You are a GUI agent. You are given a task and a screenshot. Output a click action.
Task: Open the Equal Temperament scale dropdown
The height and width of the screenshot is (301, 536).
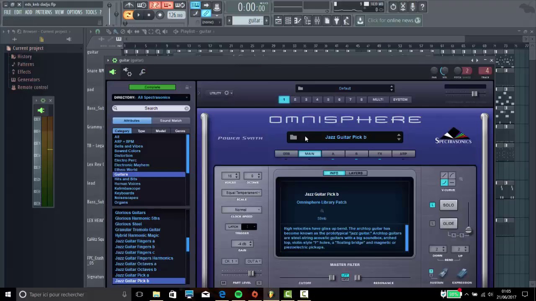pyautogui.click(x=242, y=193)
